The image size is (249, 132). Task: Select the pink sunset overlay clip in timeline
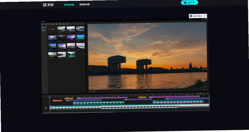[178, 102]
